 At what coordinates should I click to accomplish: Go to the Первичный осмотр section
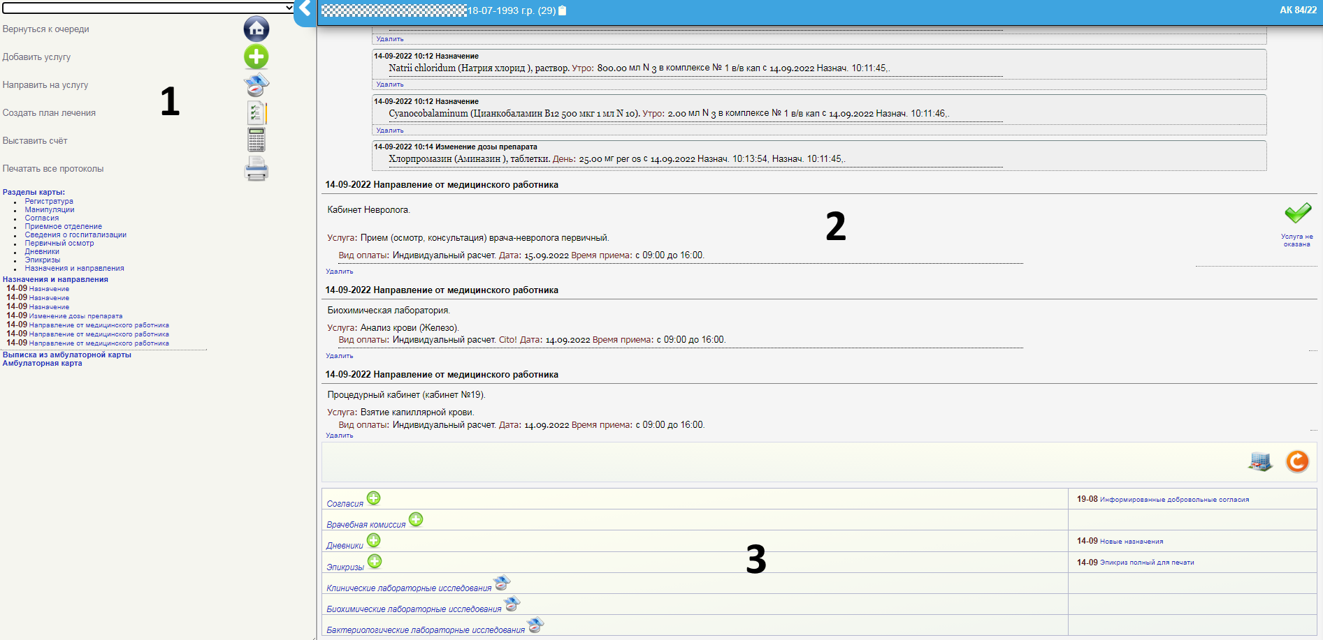tap(59, 244)
